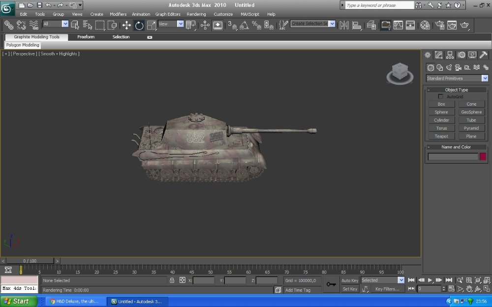Click the Pan View hand icon
This screenshot has width=492, height=307.
click(469, 289)
